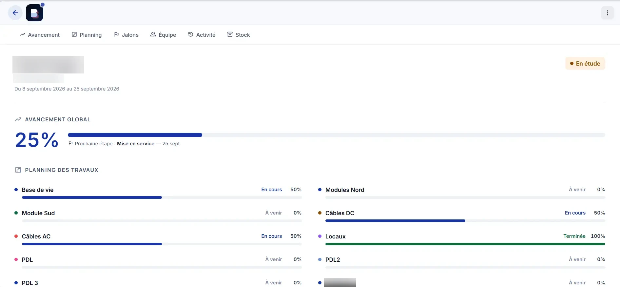Switch to the Avancement tab
The image size is (620, 287).
pyautogui.click(x=40, y=35)
